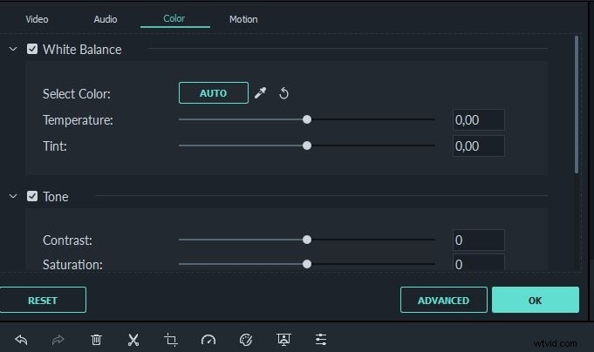Click the 'Select Color:' label
This screenshot has width=594, height=352.
pos(77,94)
